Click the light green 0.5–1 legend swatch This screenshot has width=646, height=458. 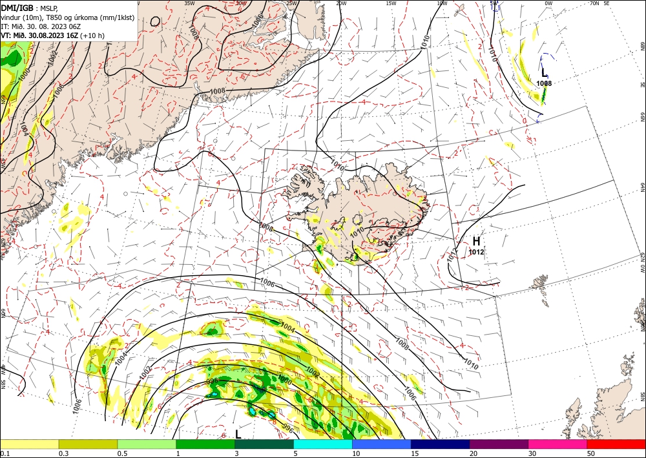click(147, 444)
